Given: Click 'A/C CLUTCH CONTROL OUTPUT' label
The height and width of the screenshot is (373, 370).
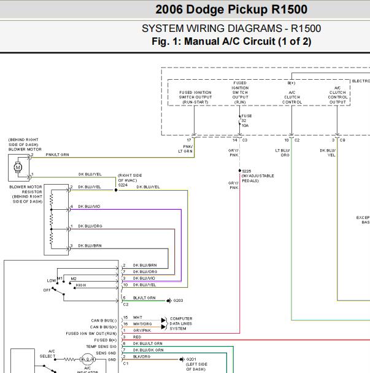Looking at the screenshot, I should 337,95.
